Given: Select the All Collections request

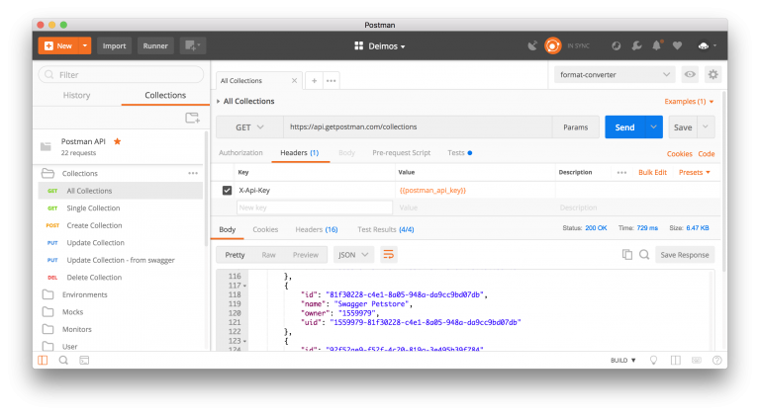Looking at the screenshot, I should (121, 191).
